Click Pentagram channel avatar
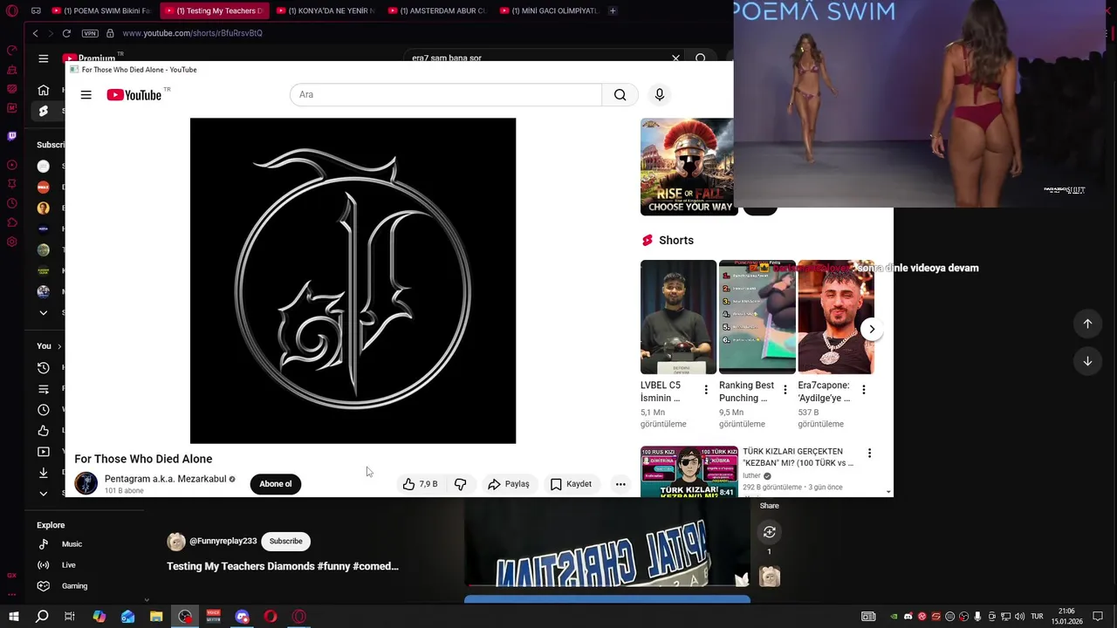 pyautogui.click(x=86, y=483)
